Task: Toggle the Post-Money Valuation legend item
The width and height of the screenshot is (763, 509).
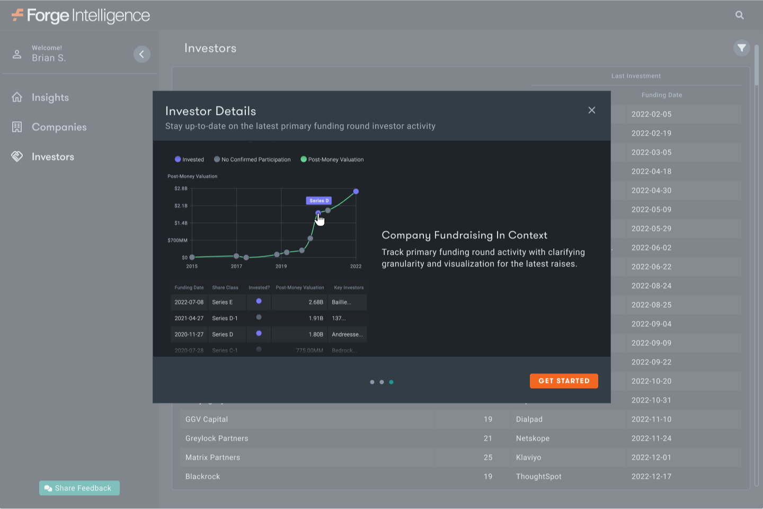Action: pos(332,159)
